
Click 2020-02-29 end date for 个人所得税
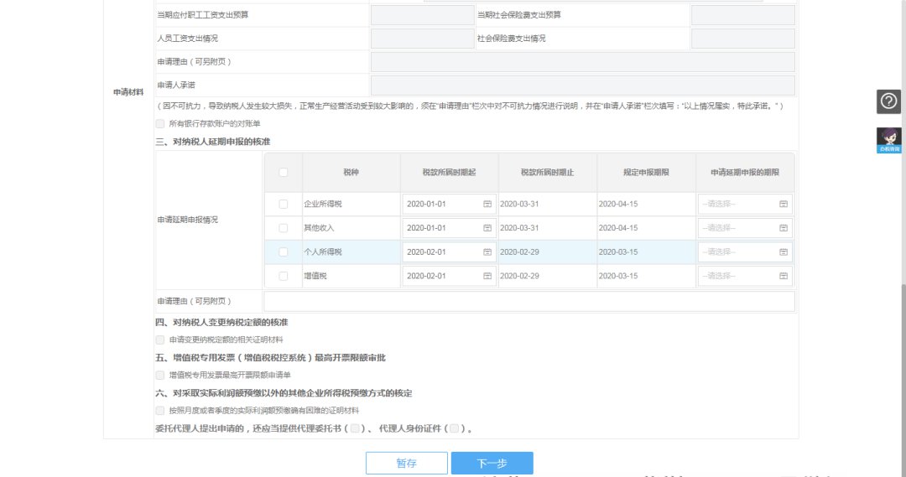coord(519,252)
